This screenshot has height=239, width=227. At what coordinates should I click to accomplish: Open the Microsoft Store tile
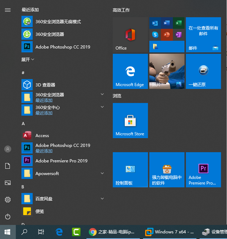point(130,121)
